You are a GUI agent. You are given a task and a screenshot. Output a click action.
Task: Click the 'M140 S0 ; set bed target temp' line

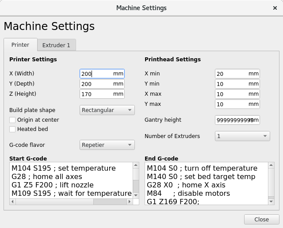(201, 177)
